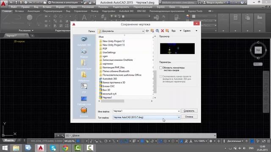Open the Формат menu
Screen dimensions: 271x152
click(60, 7)
